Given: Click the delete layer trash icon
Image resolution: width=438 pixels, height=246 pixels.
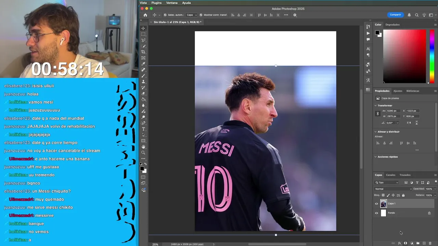Looking at the screenshot, I should 430,243.
